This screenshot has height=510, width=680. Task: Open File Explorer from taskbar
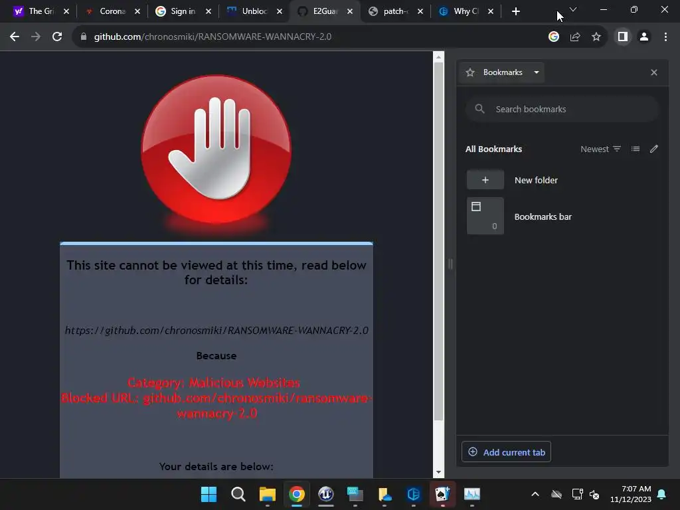coord(268,494)
